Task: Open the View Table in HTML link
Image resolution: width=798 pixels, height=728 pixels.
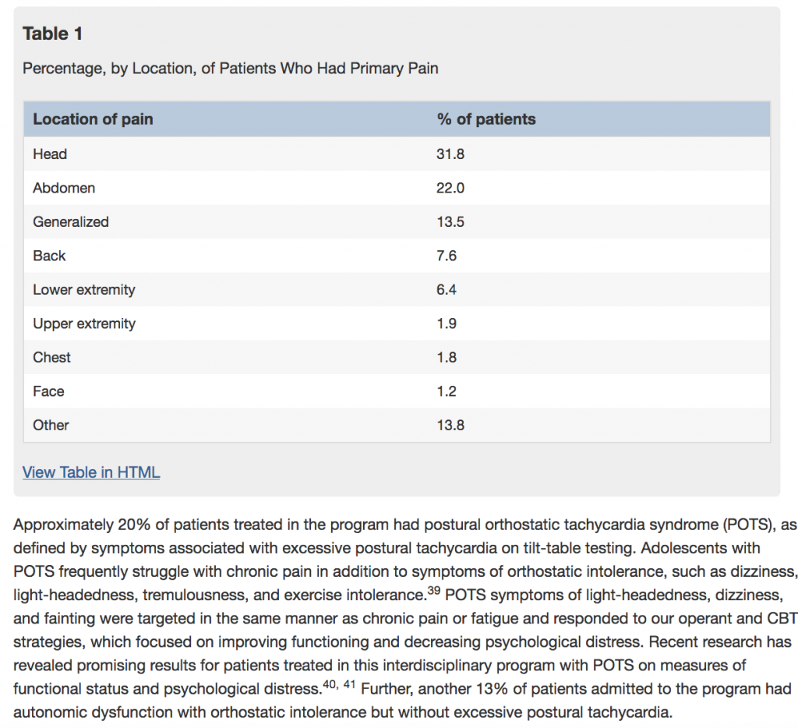Action: 91,472
